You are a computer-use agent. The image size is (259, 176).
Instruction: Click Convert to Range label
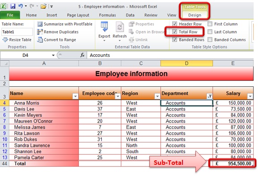coord(60,40)
